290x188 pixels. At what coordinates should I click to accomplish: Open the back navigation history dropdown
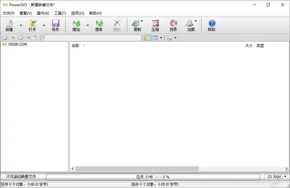point(13,37)
